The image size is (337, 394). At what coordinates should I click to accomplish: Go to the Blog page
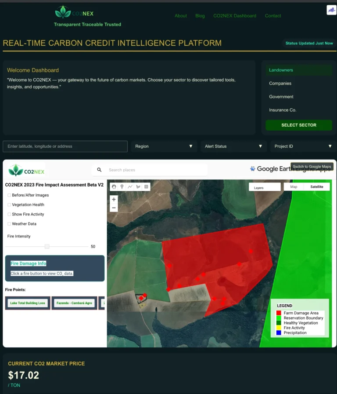pyautogui.click(x=200, y=16)
